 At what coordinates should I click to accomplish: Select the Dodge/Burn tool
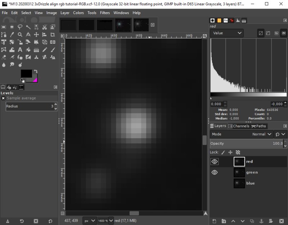tap(20, 65)
